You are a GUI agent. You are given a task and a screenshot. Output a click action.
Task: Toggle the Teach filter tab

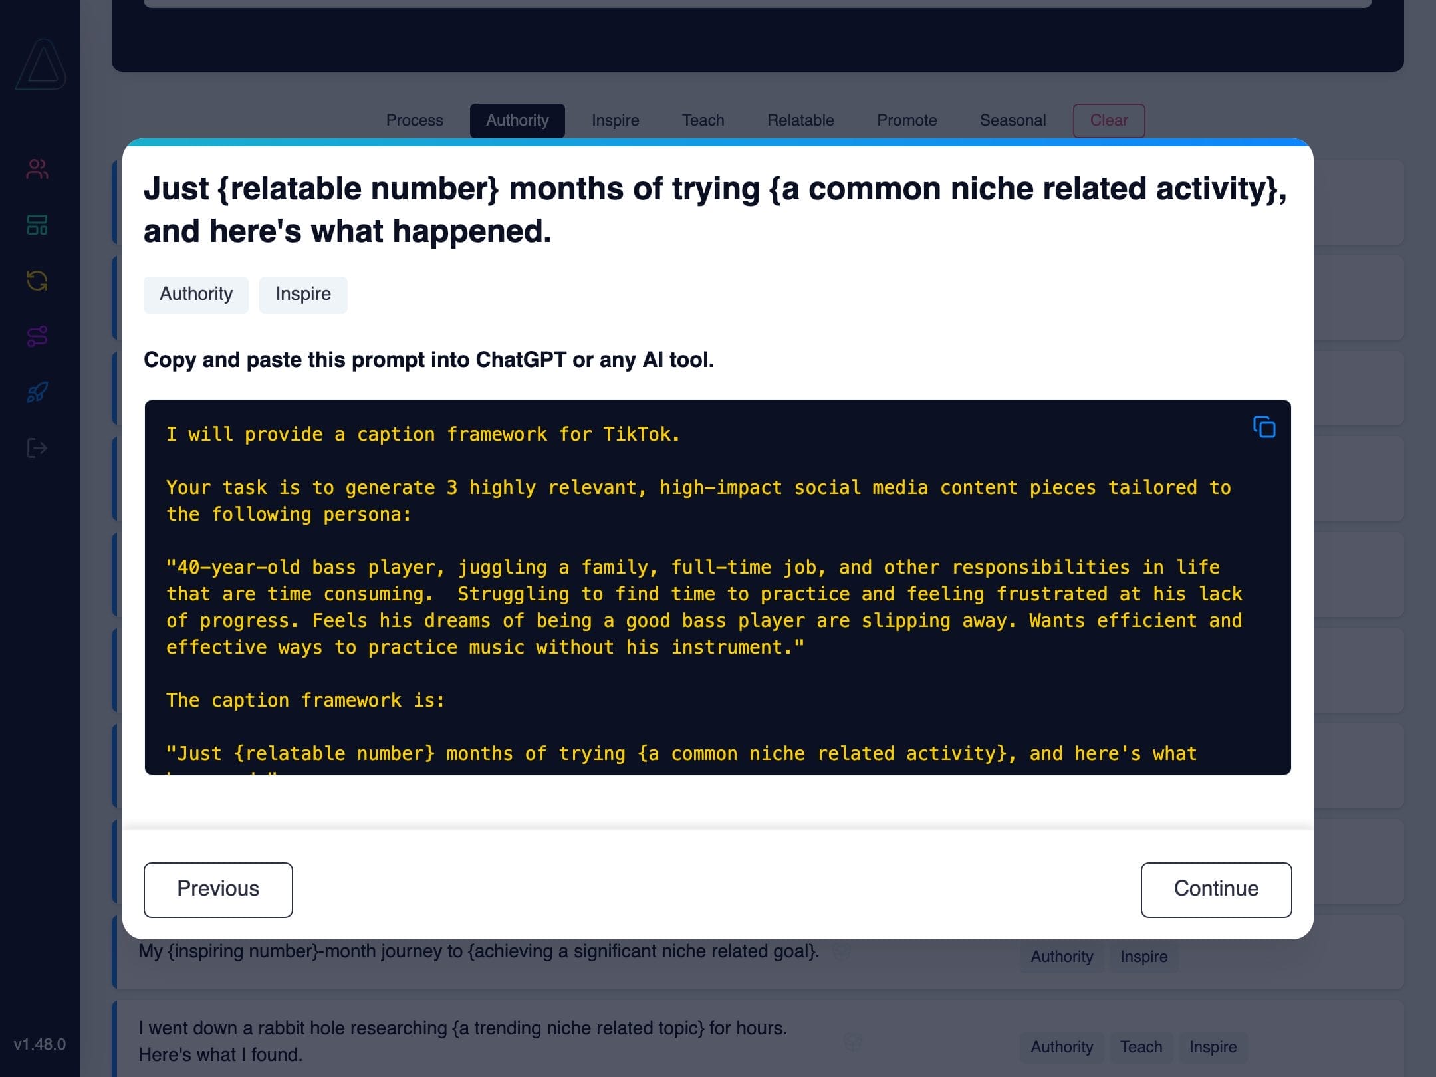coord(703,120)
